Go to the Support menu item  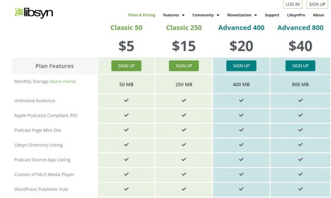coord(272,15)
